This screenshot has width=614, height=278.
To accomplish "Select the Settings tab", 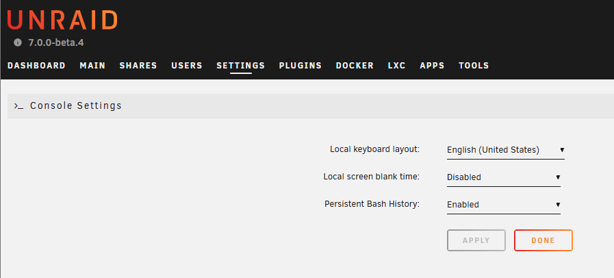I will click(241, 65).
